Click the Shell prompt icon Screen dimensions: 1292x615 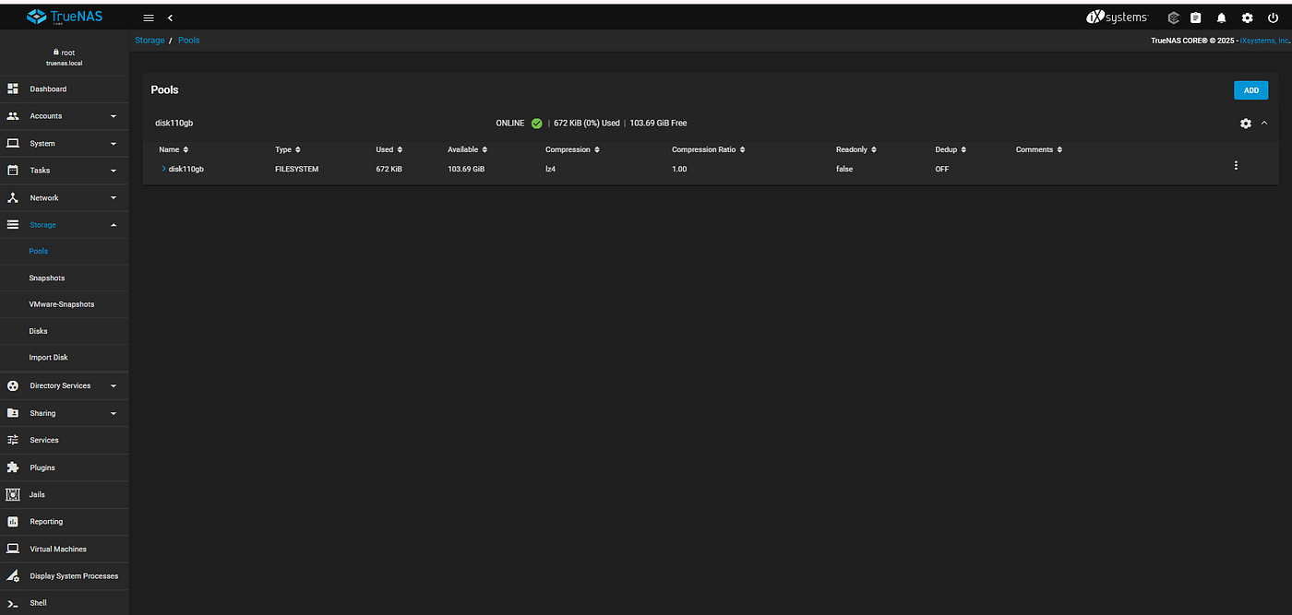pyautogui.click(x=13, y=603)
